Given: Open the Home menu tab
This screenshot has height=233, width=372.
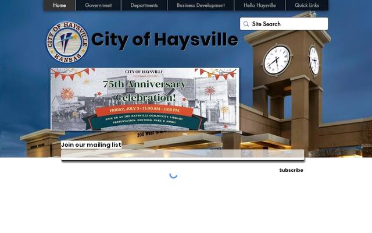Looking at the screenshot, I should (x=59, y=5).
